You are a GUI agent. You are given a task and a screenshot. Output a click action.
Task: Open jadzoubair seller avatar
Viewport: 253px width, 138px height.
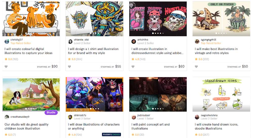click(x=134, y=117)
